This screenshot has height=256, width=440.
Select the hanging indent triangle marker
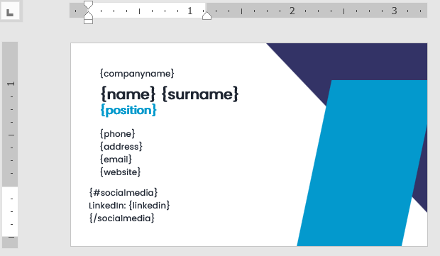tap(89, 16)
